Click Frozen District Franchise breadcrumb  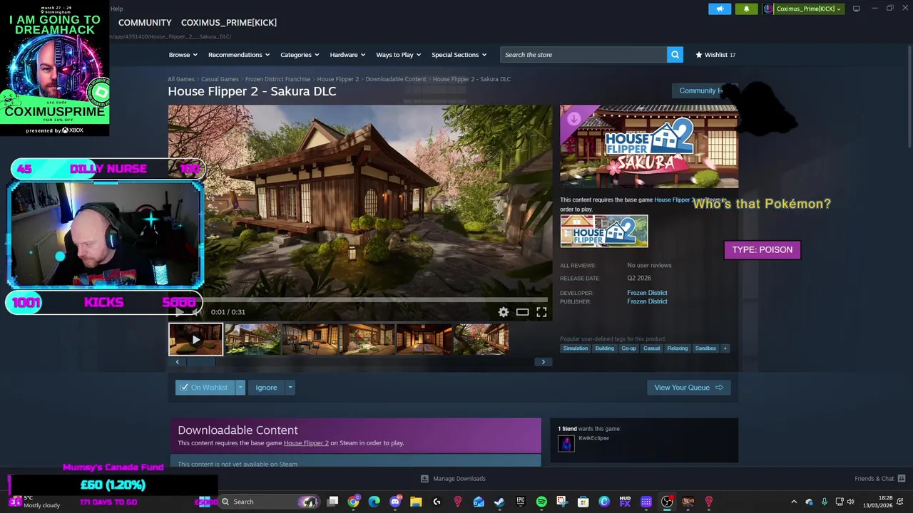pyautogui.click(x=277, y=79)
